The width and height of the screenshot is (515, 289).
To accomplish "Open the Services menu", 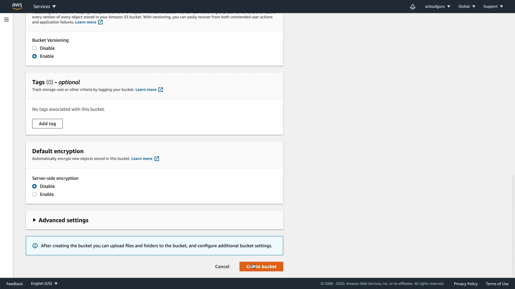I will (45, 6).
